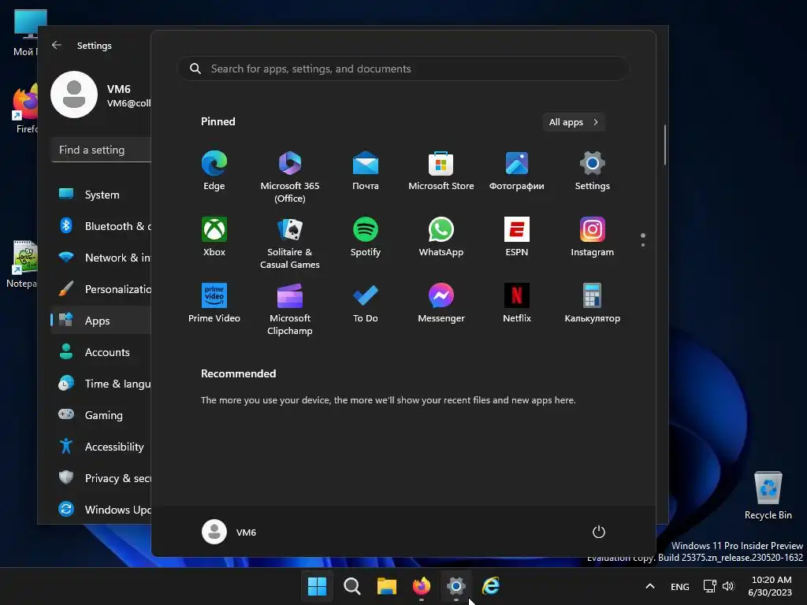Open Network & internet settings

coord(101,258)
